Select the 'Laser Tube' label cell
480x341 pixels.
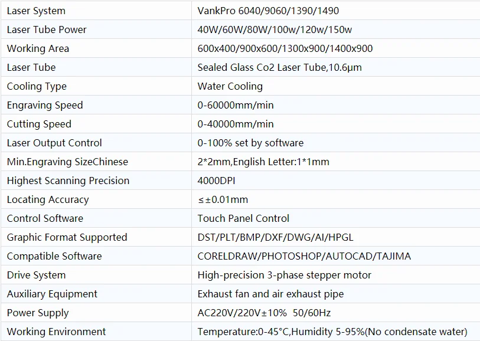(x=96, y=67)
